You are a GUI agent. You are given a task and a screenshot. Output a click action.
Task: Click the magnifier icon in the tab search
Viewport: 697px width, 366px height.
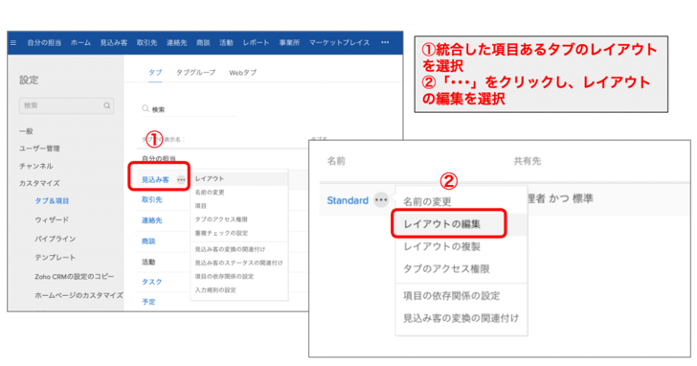pos(145,108)
